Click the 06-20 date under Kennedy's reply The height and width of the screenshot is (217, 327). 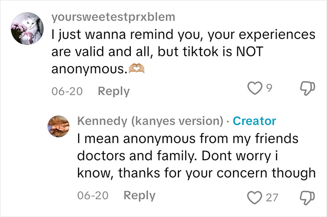[93, 196]
